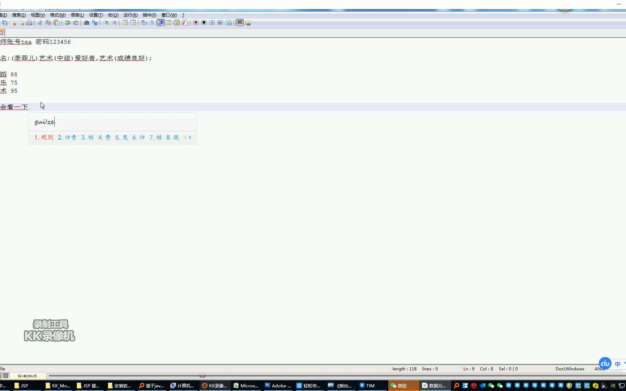Click the last toolbar icon after spell-check

pos(248,23)
